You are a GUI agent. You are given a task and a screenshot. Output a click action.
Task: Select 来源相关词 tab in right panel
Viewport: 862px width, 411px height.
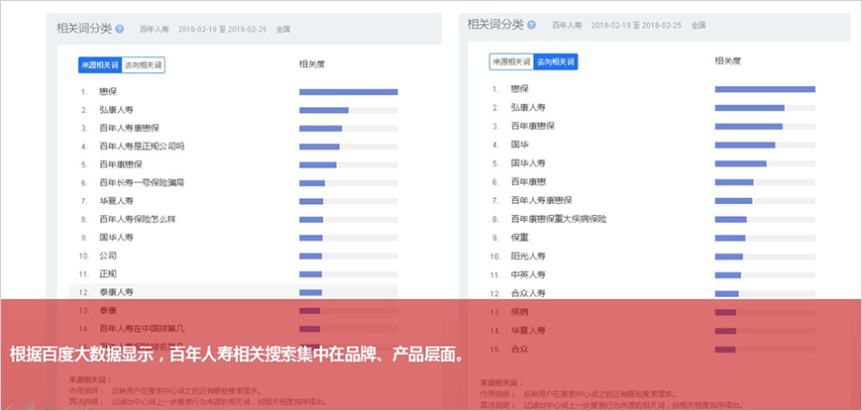click(x=511, y=62)
